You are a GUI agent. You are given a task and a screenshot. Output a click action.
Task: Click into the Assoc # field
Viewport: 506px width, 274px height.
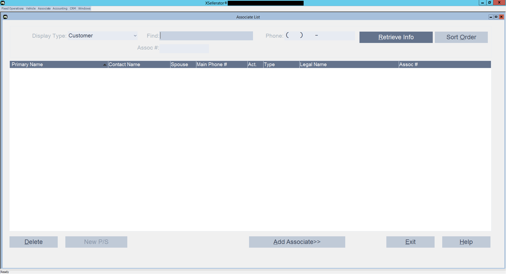(x=184, y=48)
